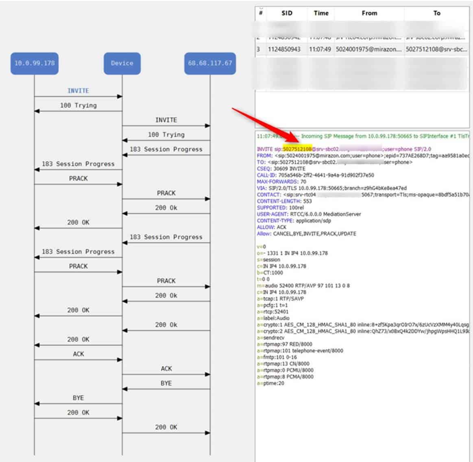This screenshot has height=462, width=473.
Task: Select BYE sent from Device to 10.0.99.178
Action: [78, 398]
